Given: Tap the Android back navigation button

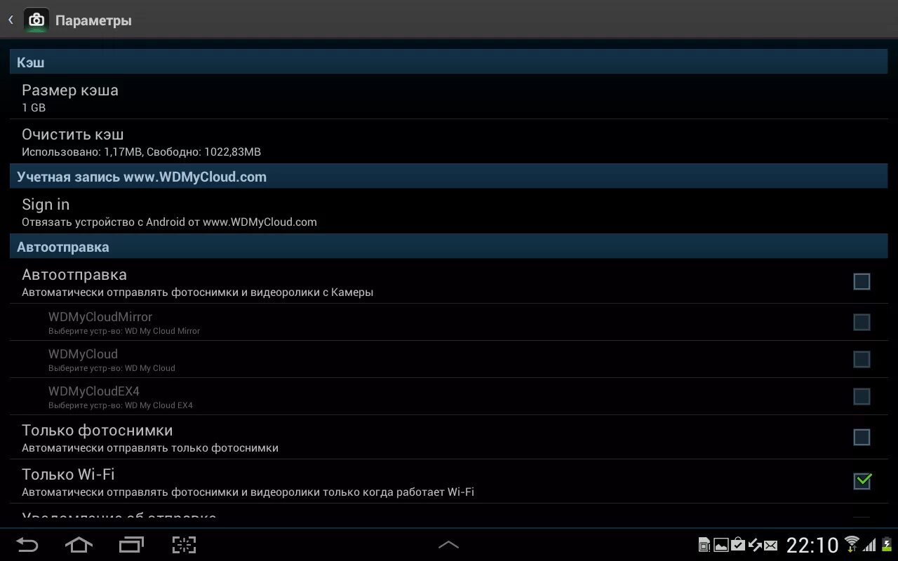Looking at the screenshot, I should point(27,545).
